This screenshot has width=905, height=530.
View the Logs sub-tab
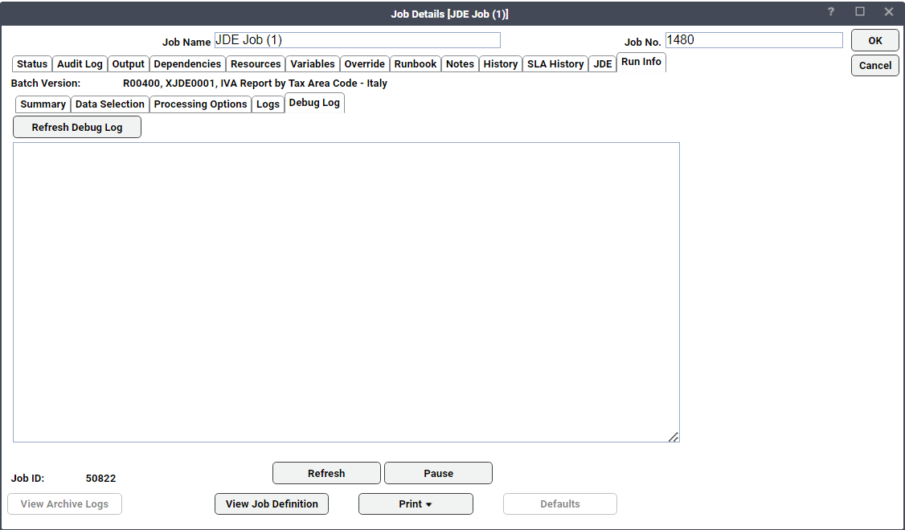[268, 104]
